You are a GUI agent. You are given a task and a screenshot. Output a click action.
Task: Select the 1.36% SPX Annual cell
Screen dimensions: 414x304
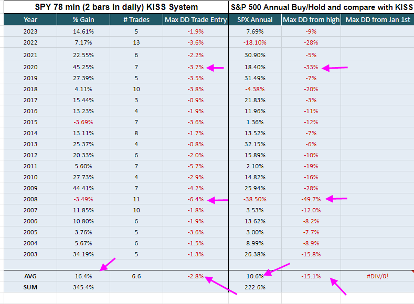tap(255, 122)
